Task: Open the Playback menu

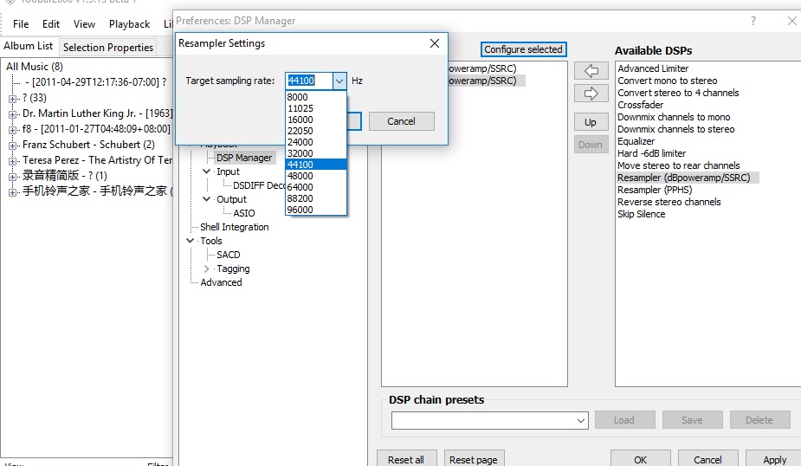Action: pyautogui.click(x=129, y=24)
